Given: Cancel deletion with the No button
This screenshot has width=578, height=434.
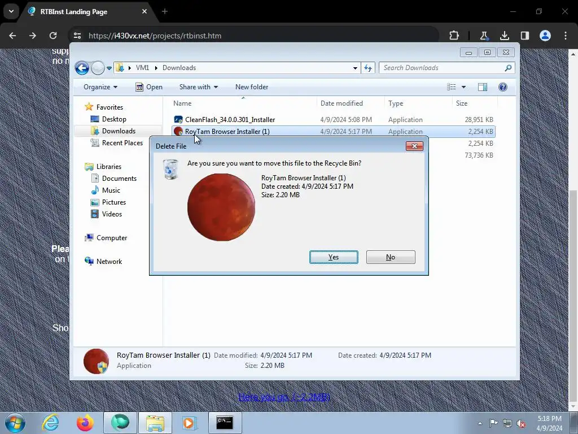Looking at the screenshot, I should (391, 257).
